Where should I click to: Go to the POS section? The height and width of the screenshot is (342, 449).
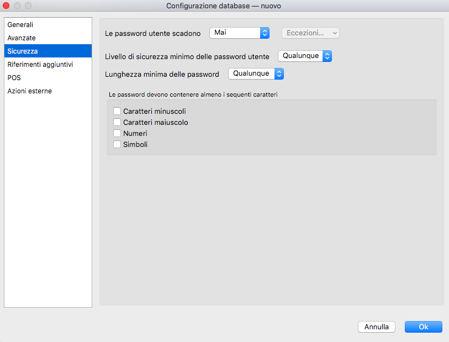(x=14, y=78)
